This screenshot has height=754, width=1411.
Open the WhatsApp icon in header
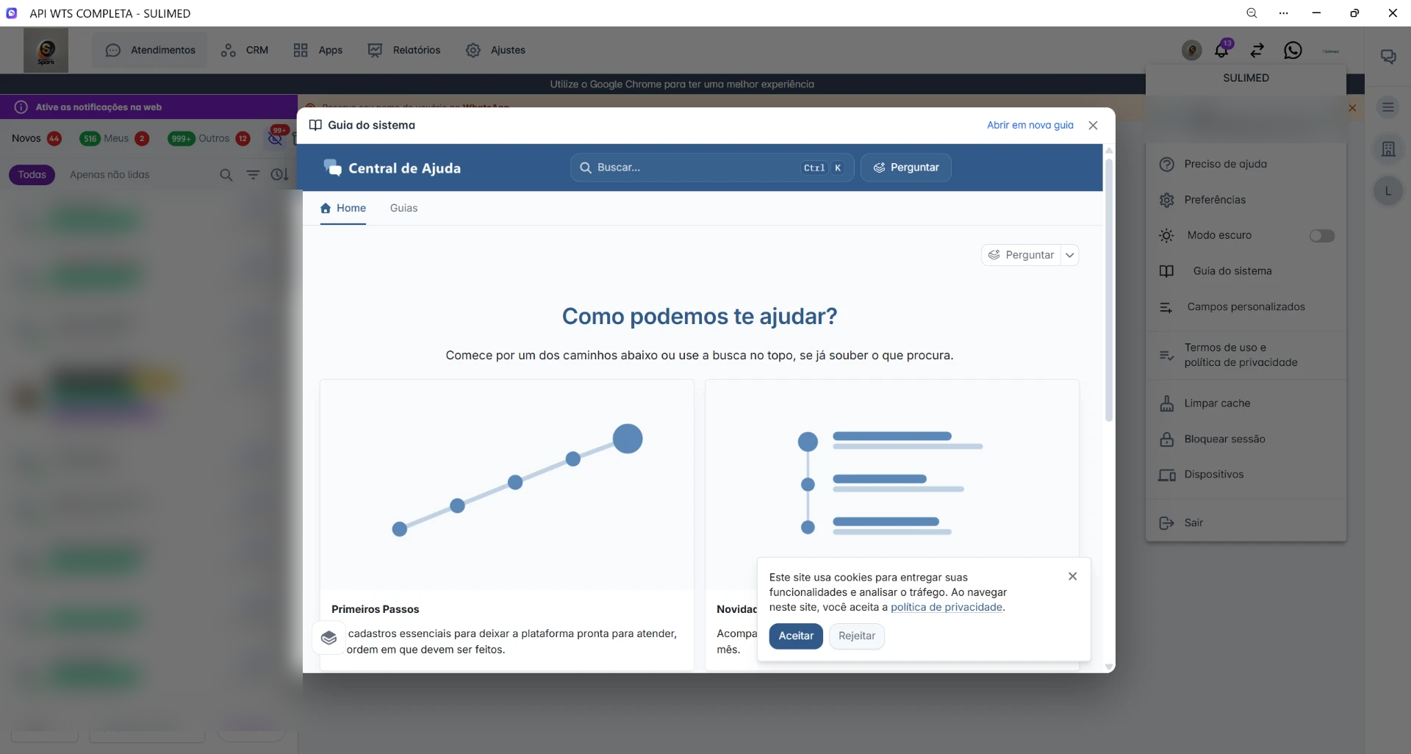(x=1293, y=50)
